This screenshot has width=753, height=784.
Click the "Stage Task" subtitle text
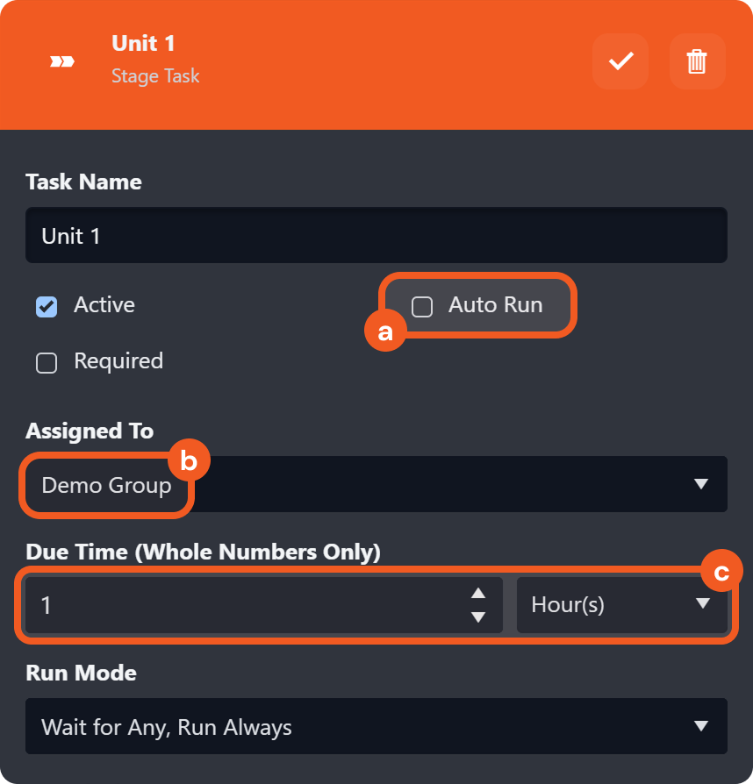[x=155, y=76]
